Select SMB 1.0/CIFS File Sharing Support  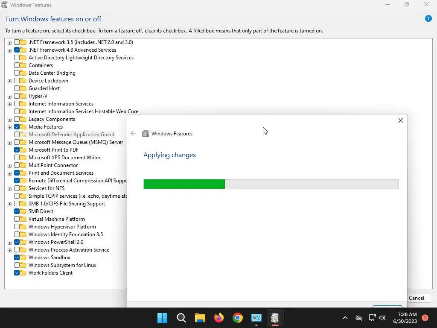point(67,204)
